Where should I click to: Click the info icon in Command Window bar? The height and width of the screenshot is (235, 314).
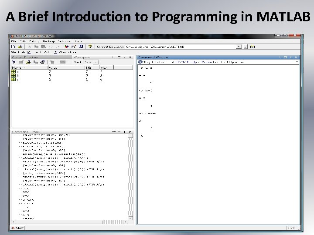pyautogui.click(x=140, y=62)
